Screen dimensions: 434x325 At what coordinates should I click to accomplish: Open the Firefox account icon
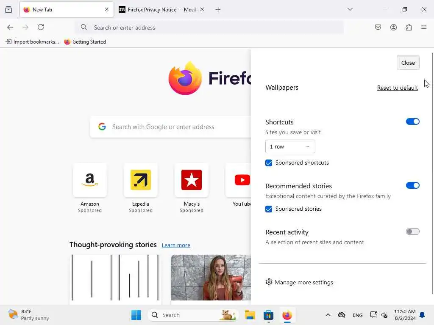pos(393,27)
